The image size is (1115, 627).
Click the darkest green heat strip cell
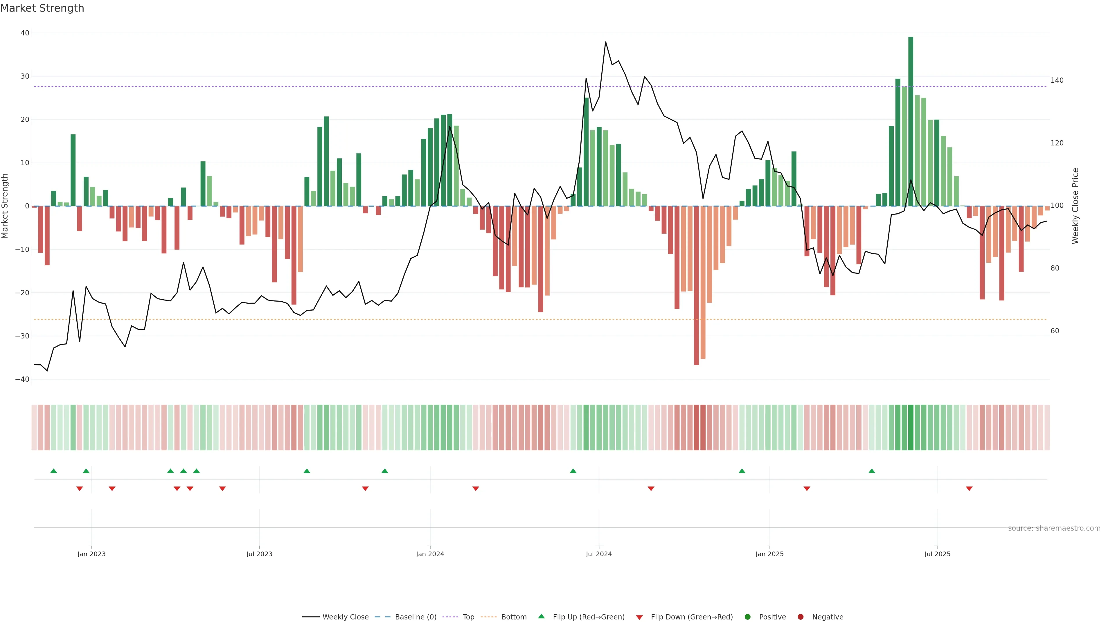tap(911, 428)
